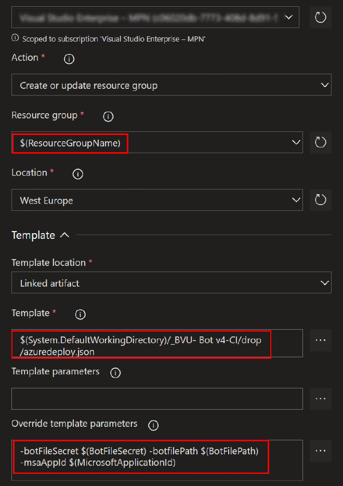Viewport: 343px width, 486px height.
Task: Refresh the Location list
Action: tap(321, 199)
